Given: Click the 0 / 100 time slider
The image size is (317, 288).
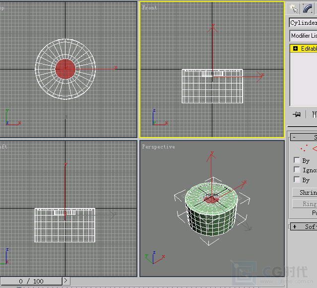Looking at the screenshot, I should (31, 281).
